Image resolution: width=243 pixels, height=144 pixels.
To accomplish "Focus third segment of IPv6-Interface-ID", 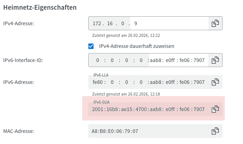I will coord(126,60).
